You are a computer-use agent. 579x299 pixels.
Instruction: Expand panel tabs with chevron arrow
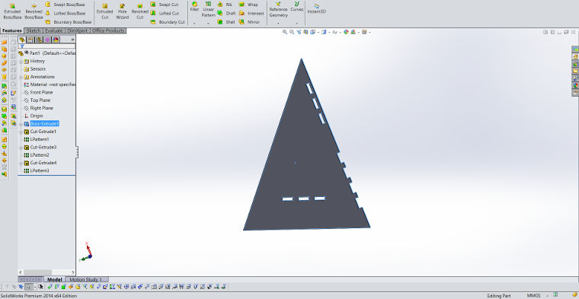pyautogui.click(x=72, y=40)
